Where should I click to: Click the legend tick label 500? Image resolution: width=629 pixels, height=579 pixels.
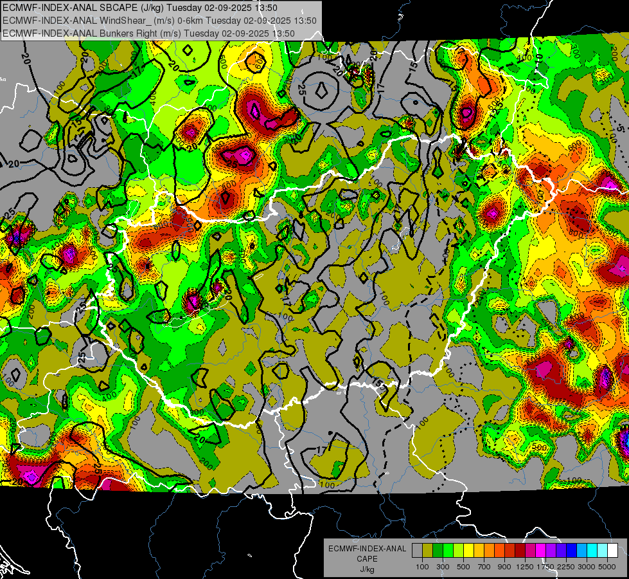(x=463, y=567)
